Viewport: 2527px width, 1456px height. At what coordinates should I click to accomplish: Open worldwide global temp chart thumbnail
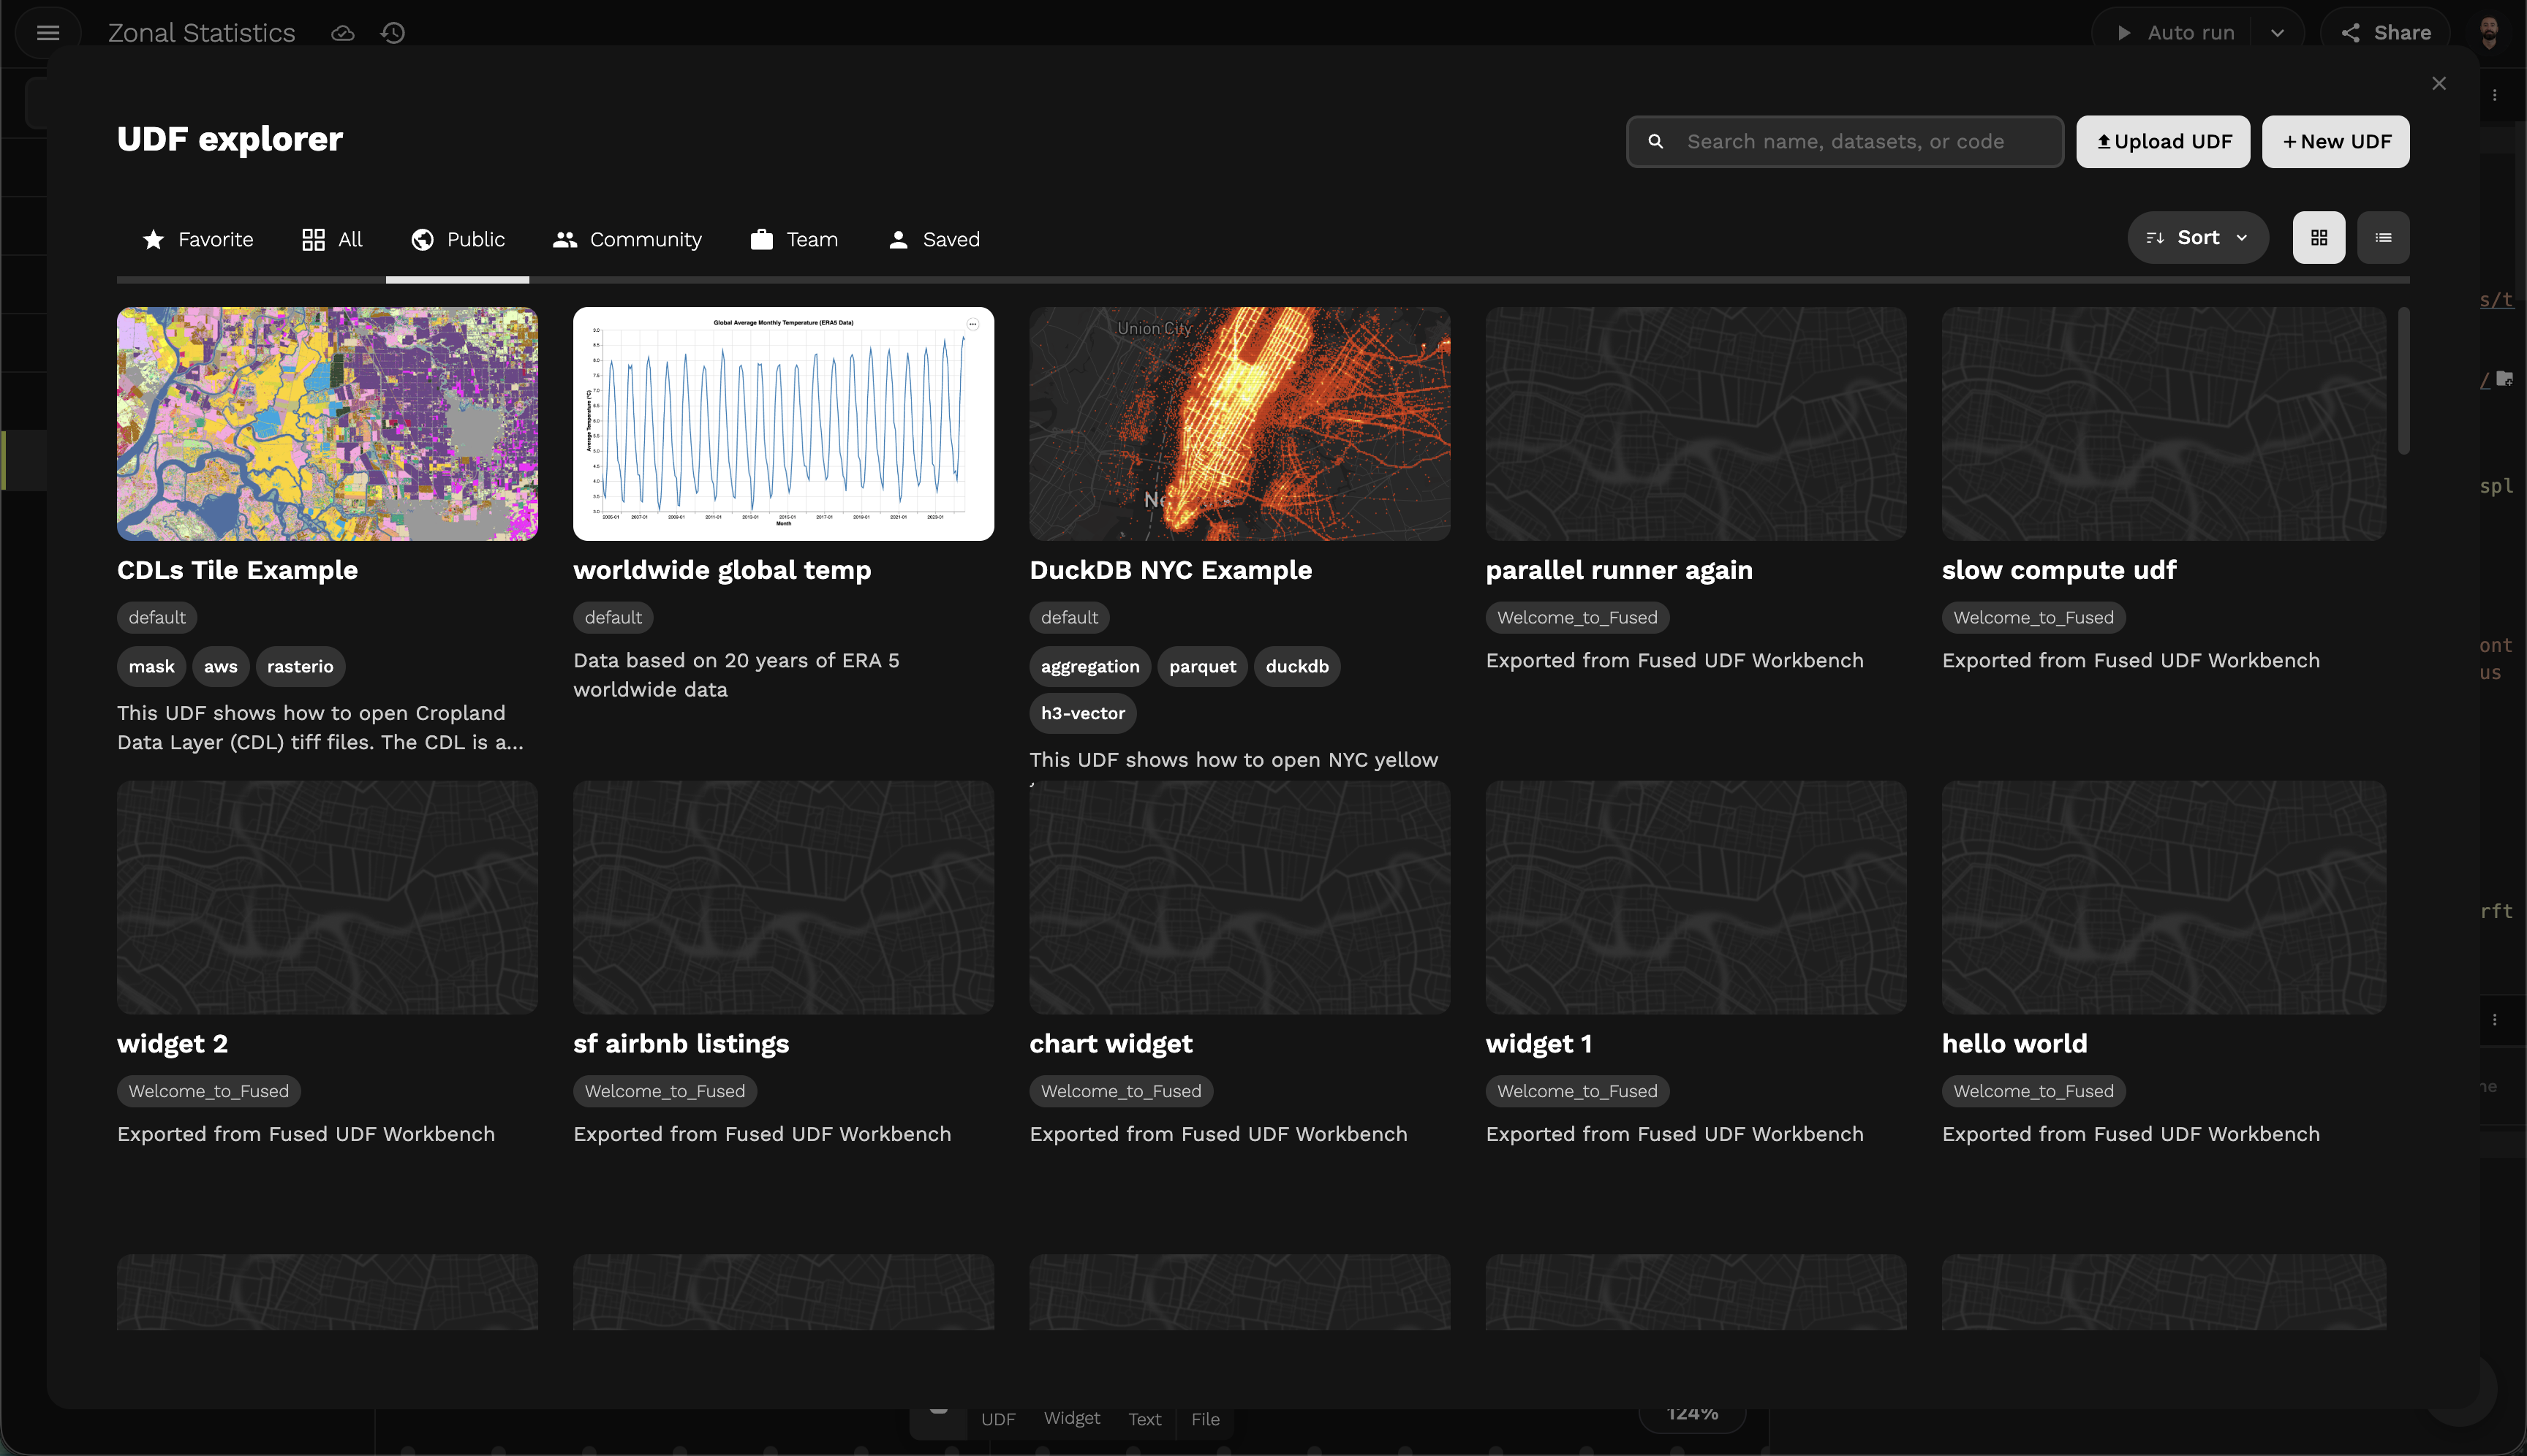783,424
